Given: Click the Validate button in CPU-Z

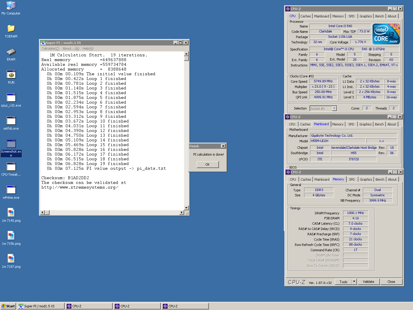Looking at the screenshot, I should 368,282.
